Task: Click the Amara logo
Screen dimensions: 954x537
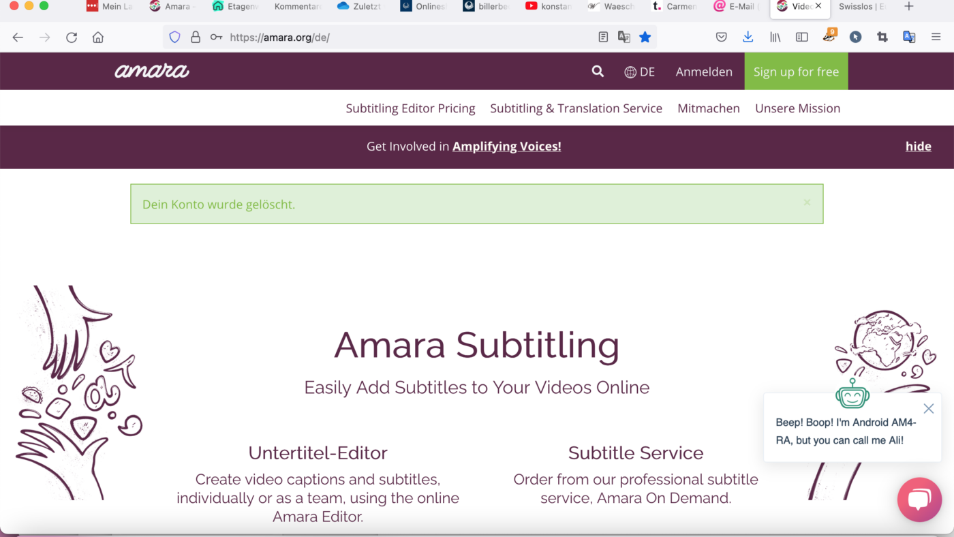Action: point(152,71)
